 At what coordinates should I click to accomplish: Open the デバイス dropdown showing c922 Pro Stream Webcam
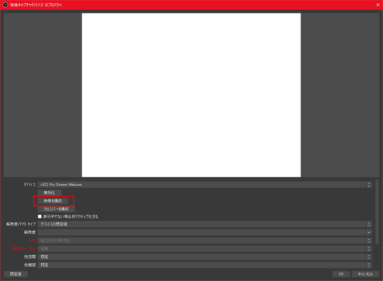point(205,185)
